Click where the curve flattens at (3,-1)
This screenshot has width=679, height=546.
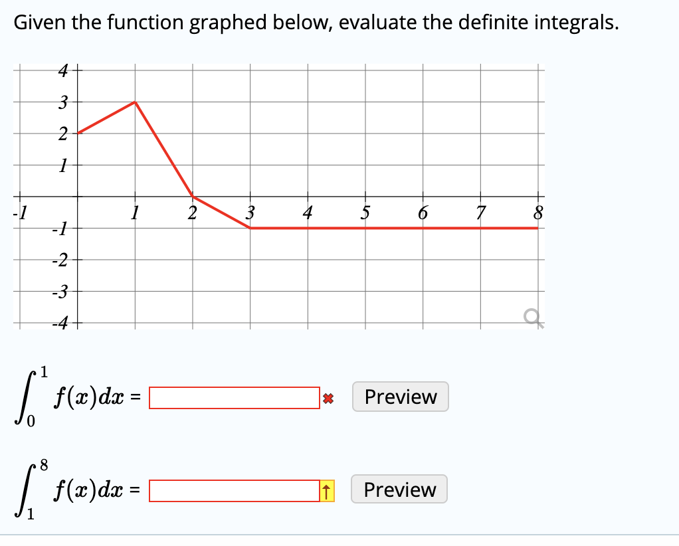click(x=250, y=228)
